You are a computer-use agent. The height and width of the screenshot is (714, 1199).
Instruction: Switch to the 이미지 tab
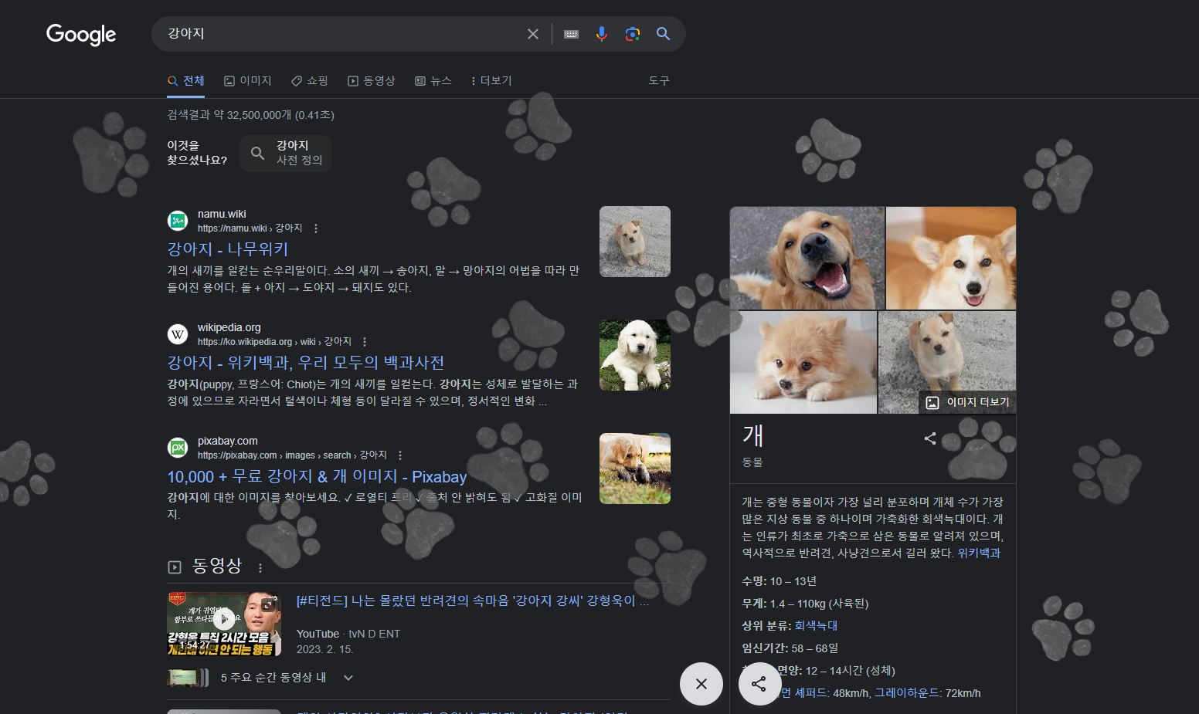pos(248,81)
